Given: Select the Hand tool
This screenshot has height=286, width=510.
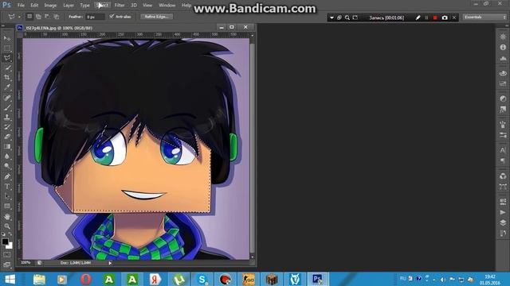Looking at the screenshot, I should 7,217.
